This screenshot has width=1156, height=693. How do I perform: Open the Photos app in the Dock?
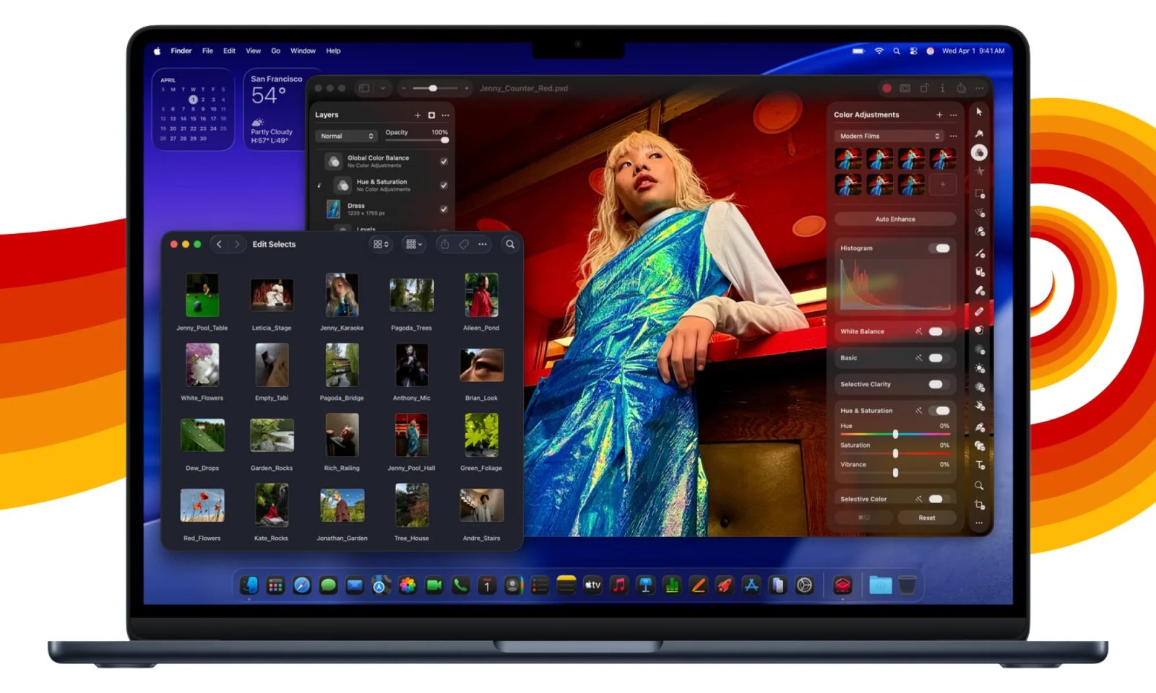click(407, 585)
